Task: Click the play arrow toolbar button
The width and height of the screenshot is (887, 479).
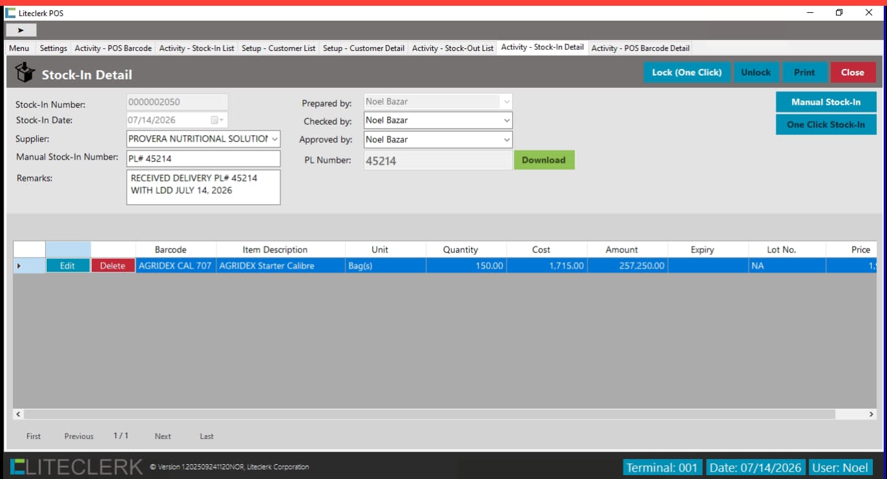Action: coord(21,30)
